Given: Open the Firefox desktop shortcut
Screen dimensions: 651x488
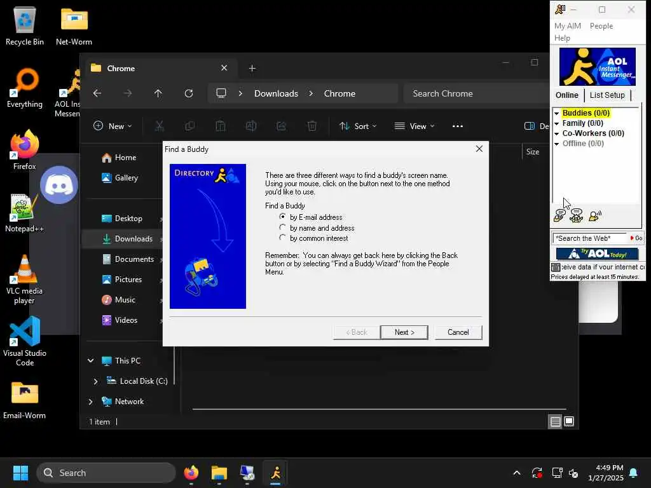Looking at the screenshot, I should point(25,150).
